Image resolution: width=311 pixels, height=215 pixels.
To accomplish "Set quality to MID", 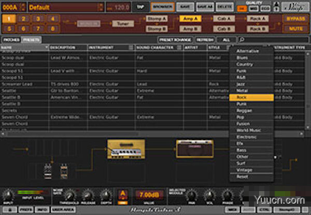I will pos(253,8).
